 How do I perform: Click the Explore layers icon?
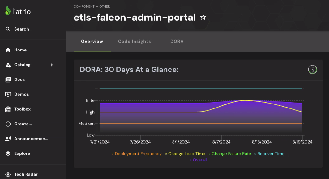point(8,153)
